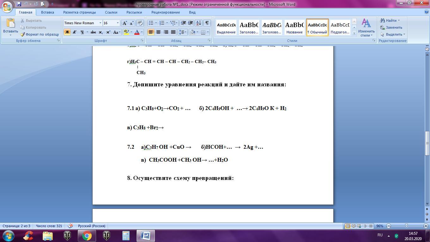Open print preview from the Quick Access toolbar
Image resolution: width=430 pixels, height=242 pixels.
click(43, 4)
